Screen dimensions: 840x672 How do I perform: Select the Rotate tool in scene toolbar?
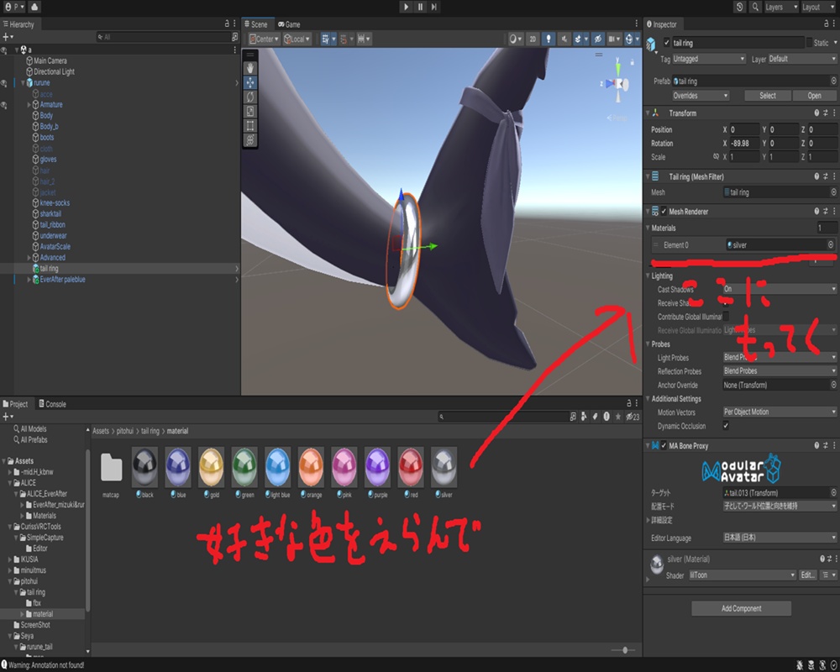point(250,97)
